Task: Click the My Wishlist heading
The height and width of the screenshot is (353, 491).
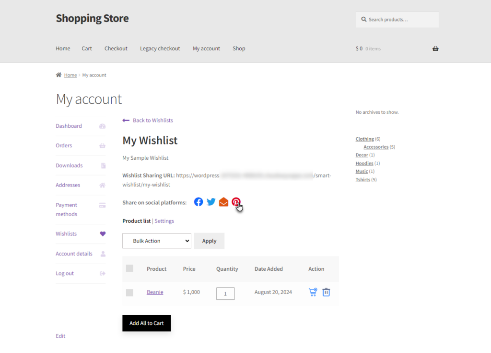Action: [150, 141]
